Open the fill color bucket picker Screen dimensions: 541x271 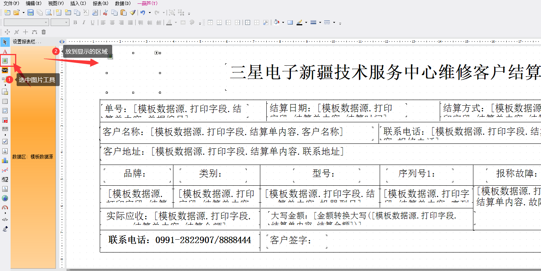pos(277,23)
